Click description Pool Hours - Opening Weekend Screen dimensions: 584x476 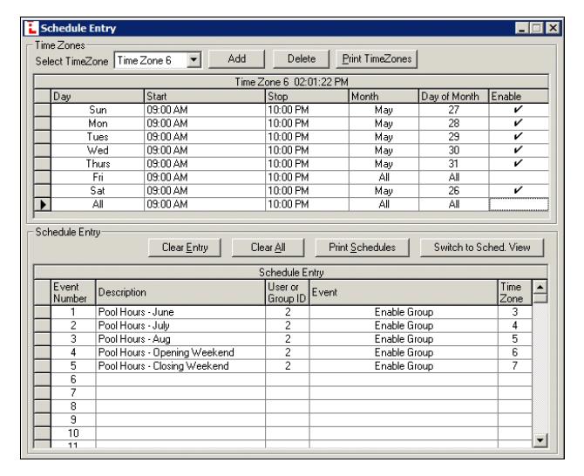[180, 352]
